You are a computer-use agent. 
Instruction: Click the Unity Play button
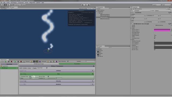pos(83,5)
